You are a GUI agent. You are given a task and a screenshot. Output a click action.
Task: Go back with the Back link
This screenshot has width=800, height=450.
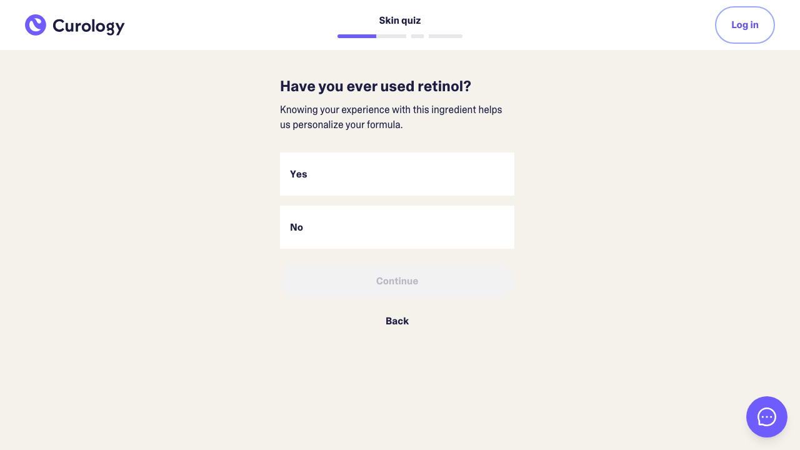(397, 321)
